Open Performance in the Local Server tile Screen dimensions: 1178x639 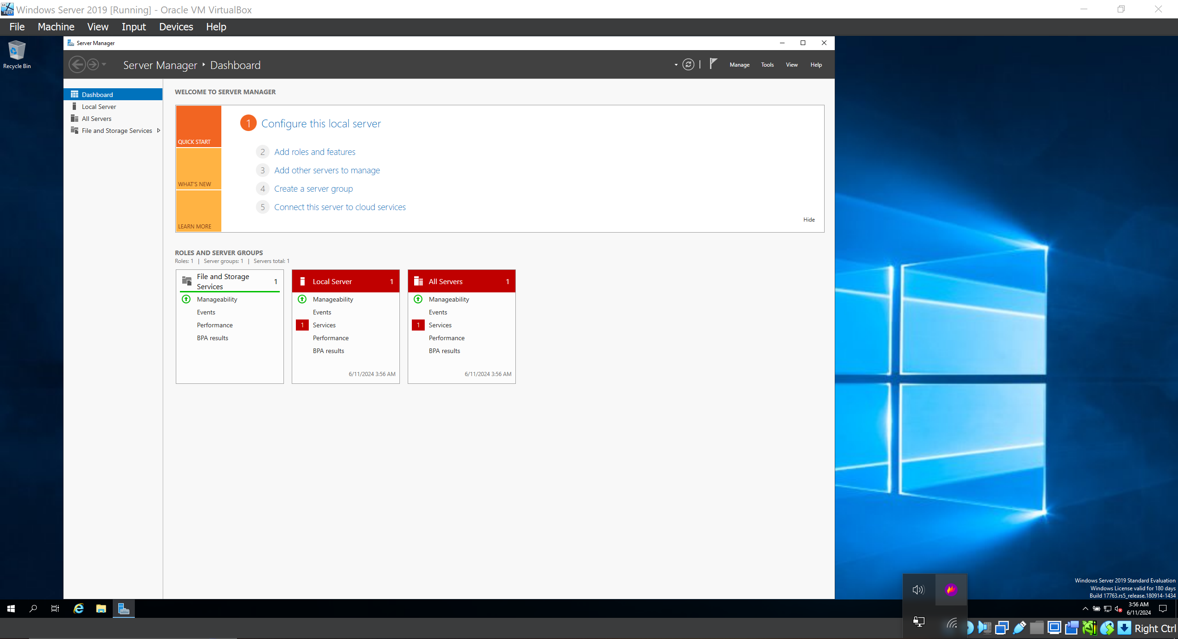(331, 338)
